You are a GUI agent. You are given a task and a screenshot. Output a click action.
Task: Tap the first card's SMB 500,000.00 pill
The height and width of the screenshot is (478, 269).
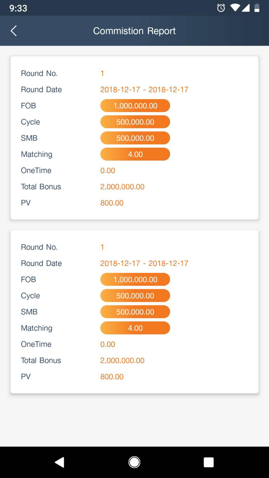coord(135,138)
